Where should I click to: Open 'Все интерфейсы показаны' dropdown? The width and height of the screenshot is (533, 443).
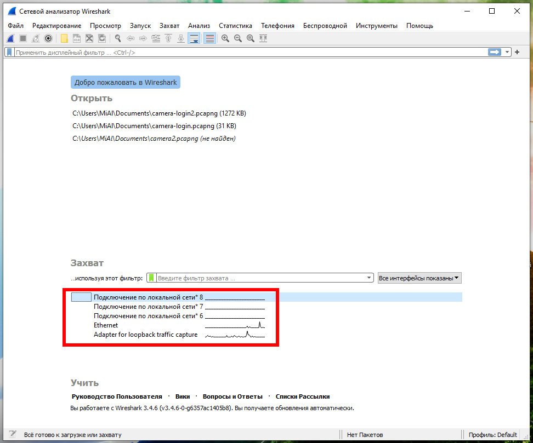(419, 278)
